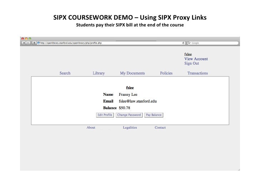Open the Contact footer link
Screen dimensions: 260x195
tap(160, 127)
